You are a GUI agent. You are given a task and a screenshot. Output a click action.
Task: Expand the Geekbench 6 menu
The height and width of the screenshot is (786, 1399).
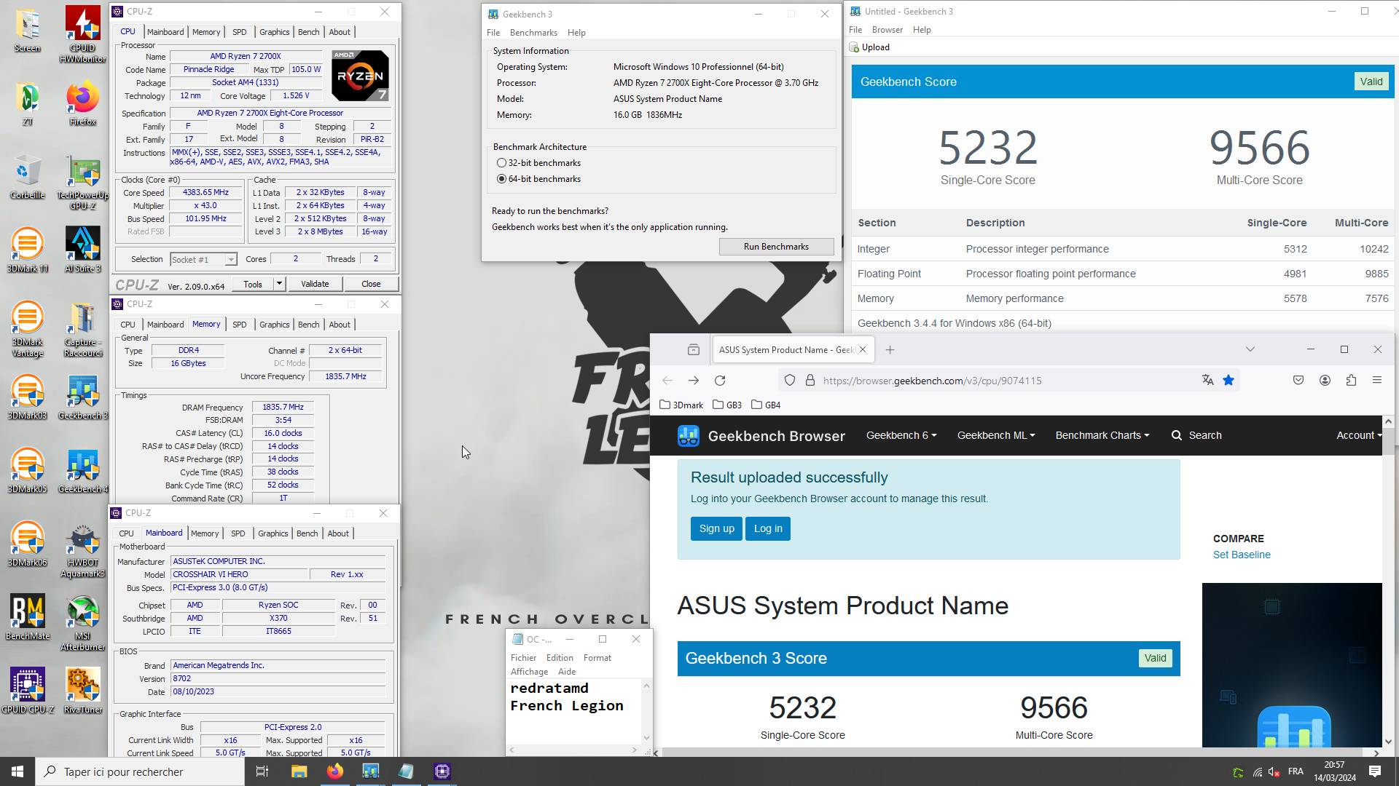pyautogui.click(x=901, y=435)
